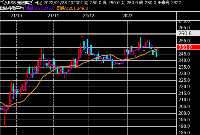Click the volume value 出来高:2827
The image size is (200, 135).
(x=169, y=3)
